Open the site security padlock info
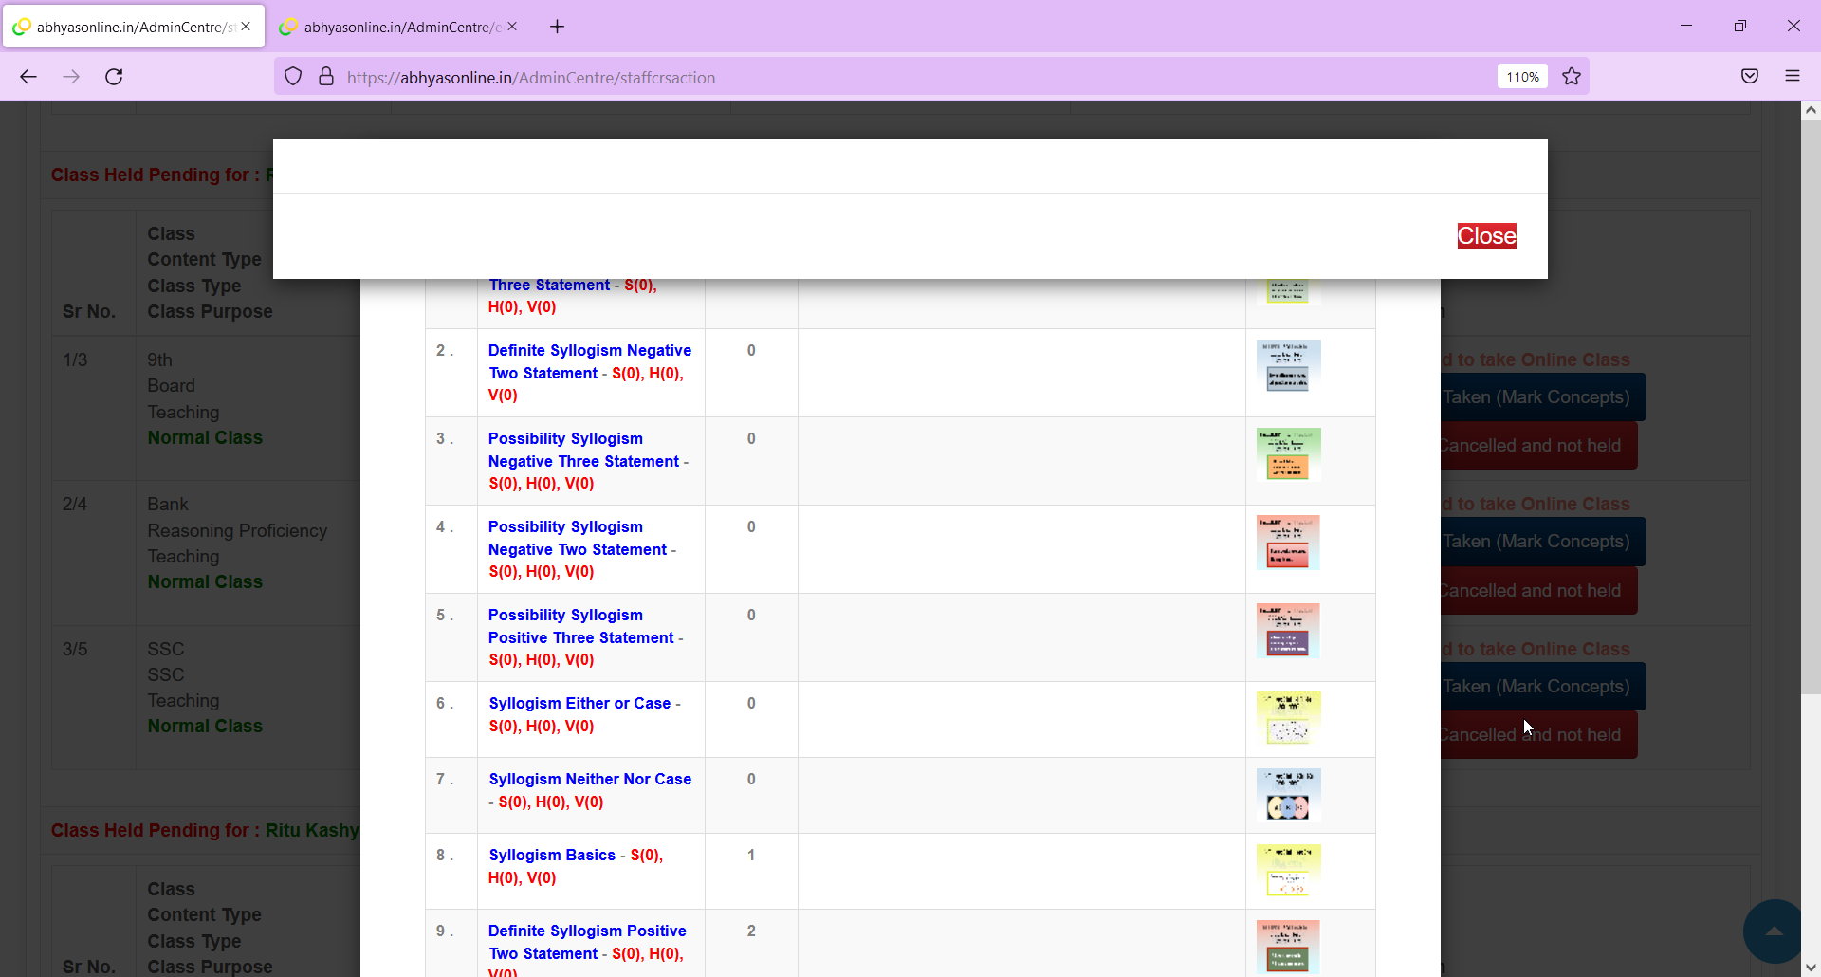This screenshot has width=1821, height=977. 326,77
